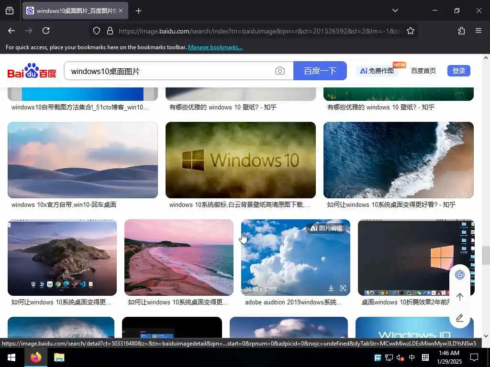Open the clock showing 1:46 AM
Image resolution: width=490 pixels, height=367 pixels.
pos(449,357)
